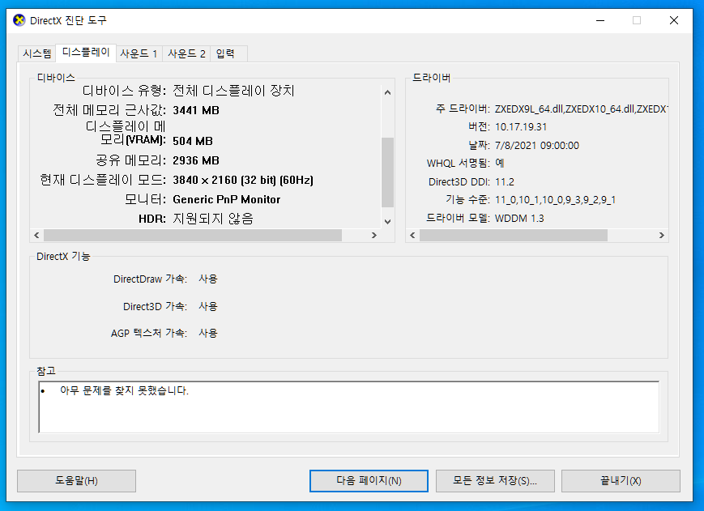
Task: Select driver version '10.17.19.31'
Action: pos(521,127)
